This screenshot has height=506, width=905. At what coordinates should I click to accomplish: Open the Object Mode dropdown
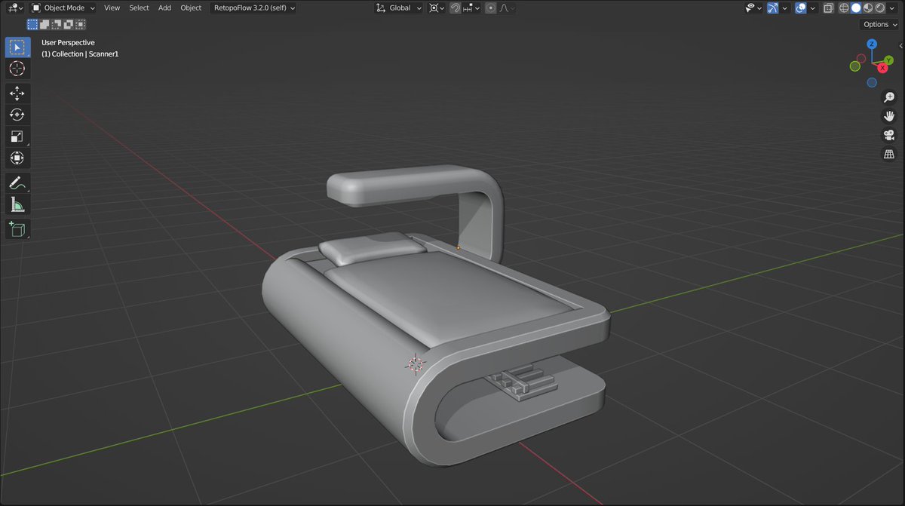pyautogui.click(x=64, y=8)
